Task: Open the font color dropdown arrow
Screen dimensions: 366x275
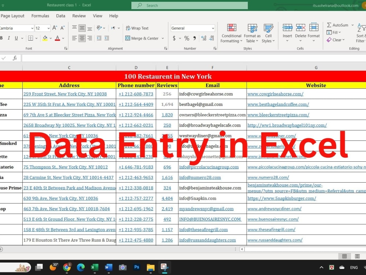Action: click(63, 38)
